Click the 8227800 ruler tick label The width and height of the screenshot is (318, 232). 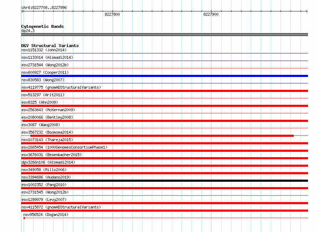(112, 14)
